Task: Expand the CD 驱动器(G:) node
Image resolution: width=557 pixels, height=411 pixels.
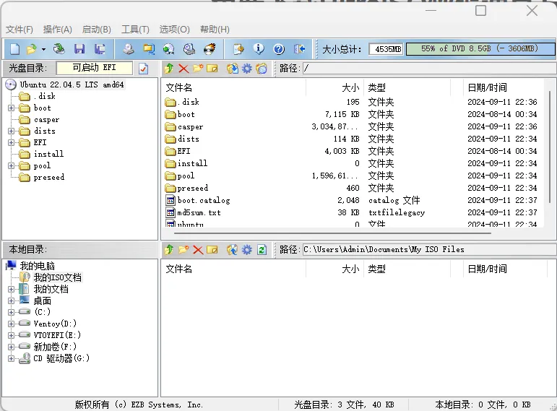Action: tap(11, 358)
